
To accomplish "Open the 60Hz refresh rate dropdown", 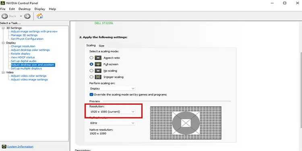I will [x=112, y=123].
